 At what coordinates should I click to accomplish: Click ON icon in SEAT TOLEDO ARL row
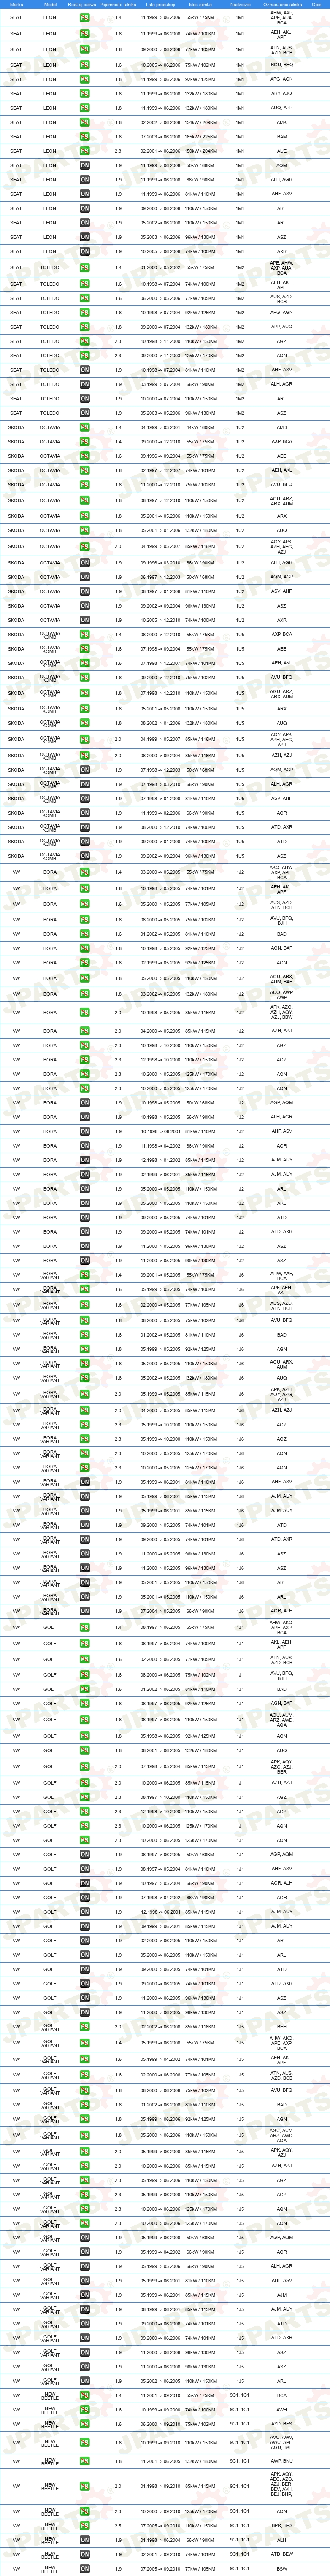[x=85, y=399]
